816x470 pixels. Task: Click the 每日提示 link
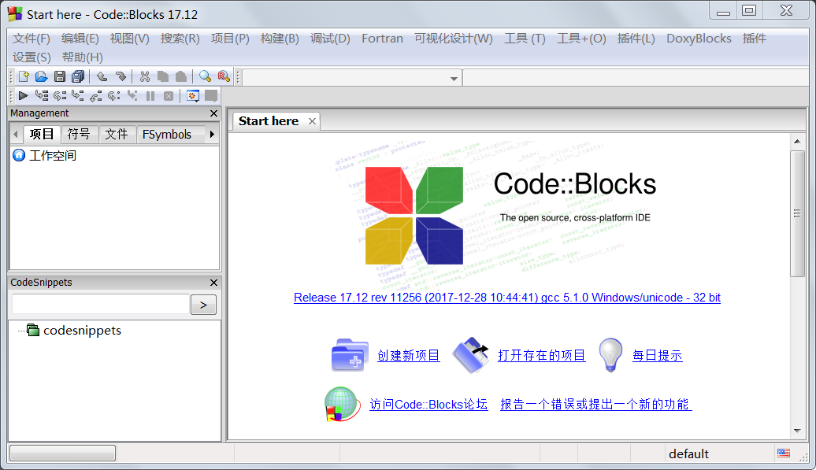coord(657,355)
